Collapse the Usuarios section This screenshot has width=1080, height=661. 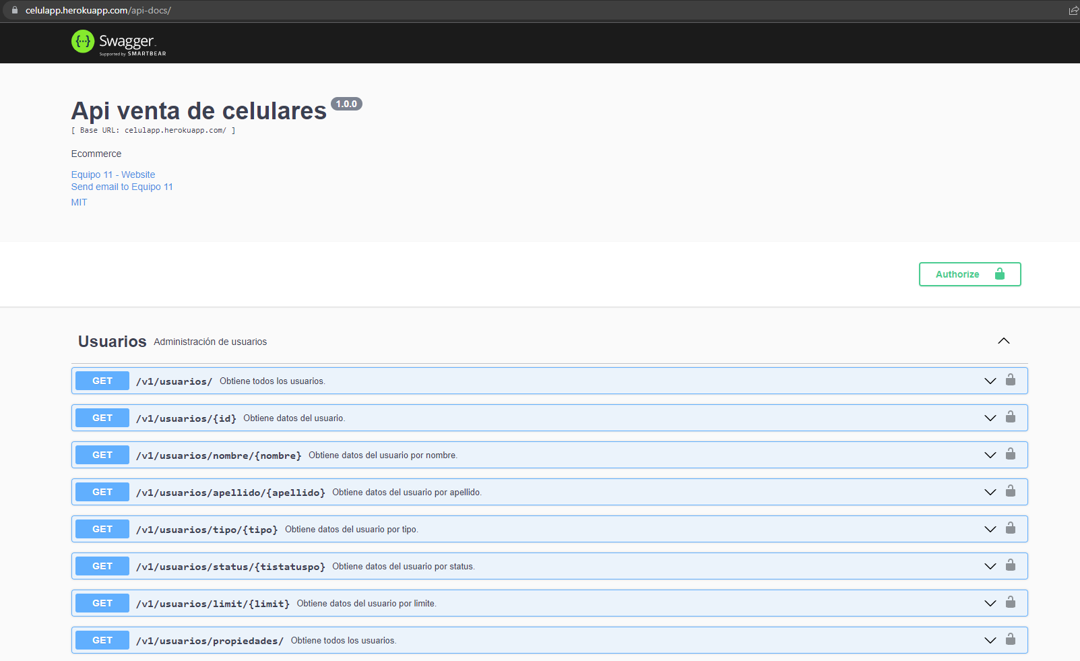coord(1003,341)
